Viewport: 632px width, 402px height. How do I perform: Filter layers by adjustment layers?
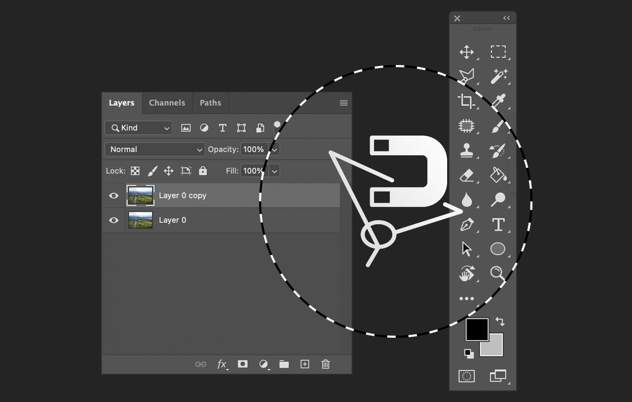pyautogui.click(x=204, y=128)
